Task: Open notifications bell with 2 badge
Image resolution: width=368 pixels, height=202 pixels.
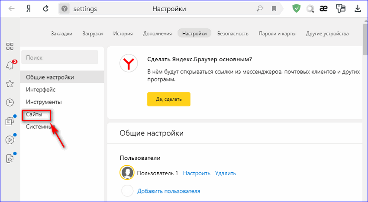Action: coord(10,65)
